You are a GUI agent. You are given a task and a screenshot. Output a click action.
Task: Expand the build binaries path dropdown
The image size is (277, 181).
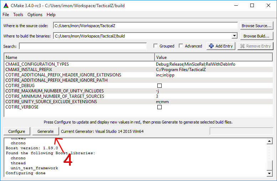(234, 36)
